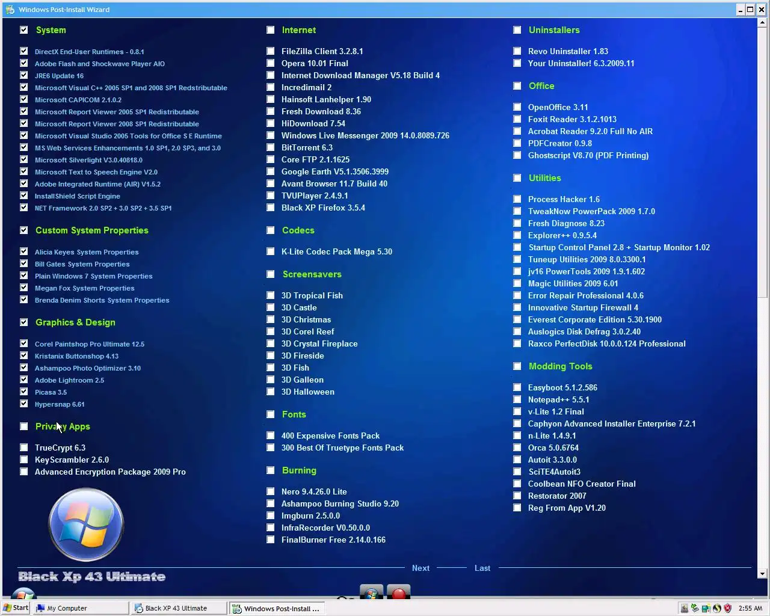The height and width of the screenshot is (616, 770).
Task: Check the Modding Tools category checkbox
Action: pos(517,366)
